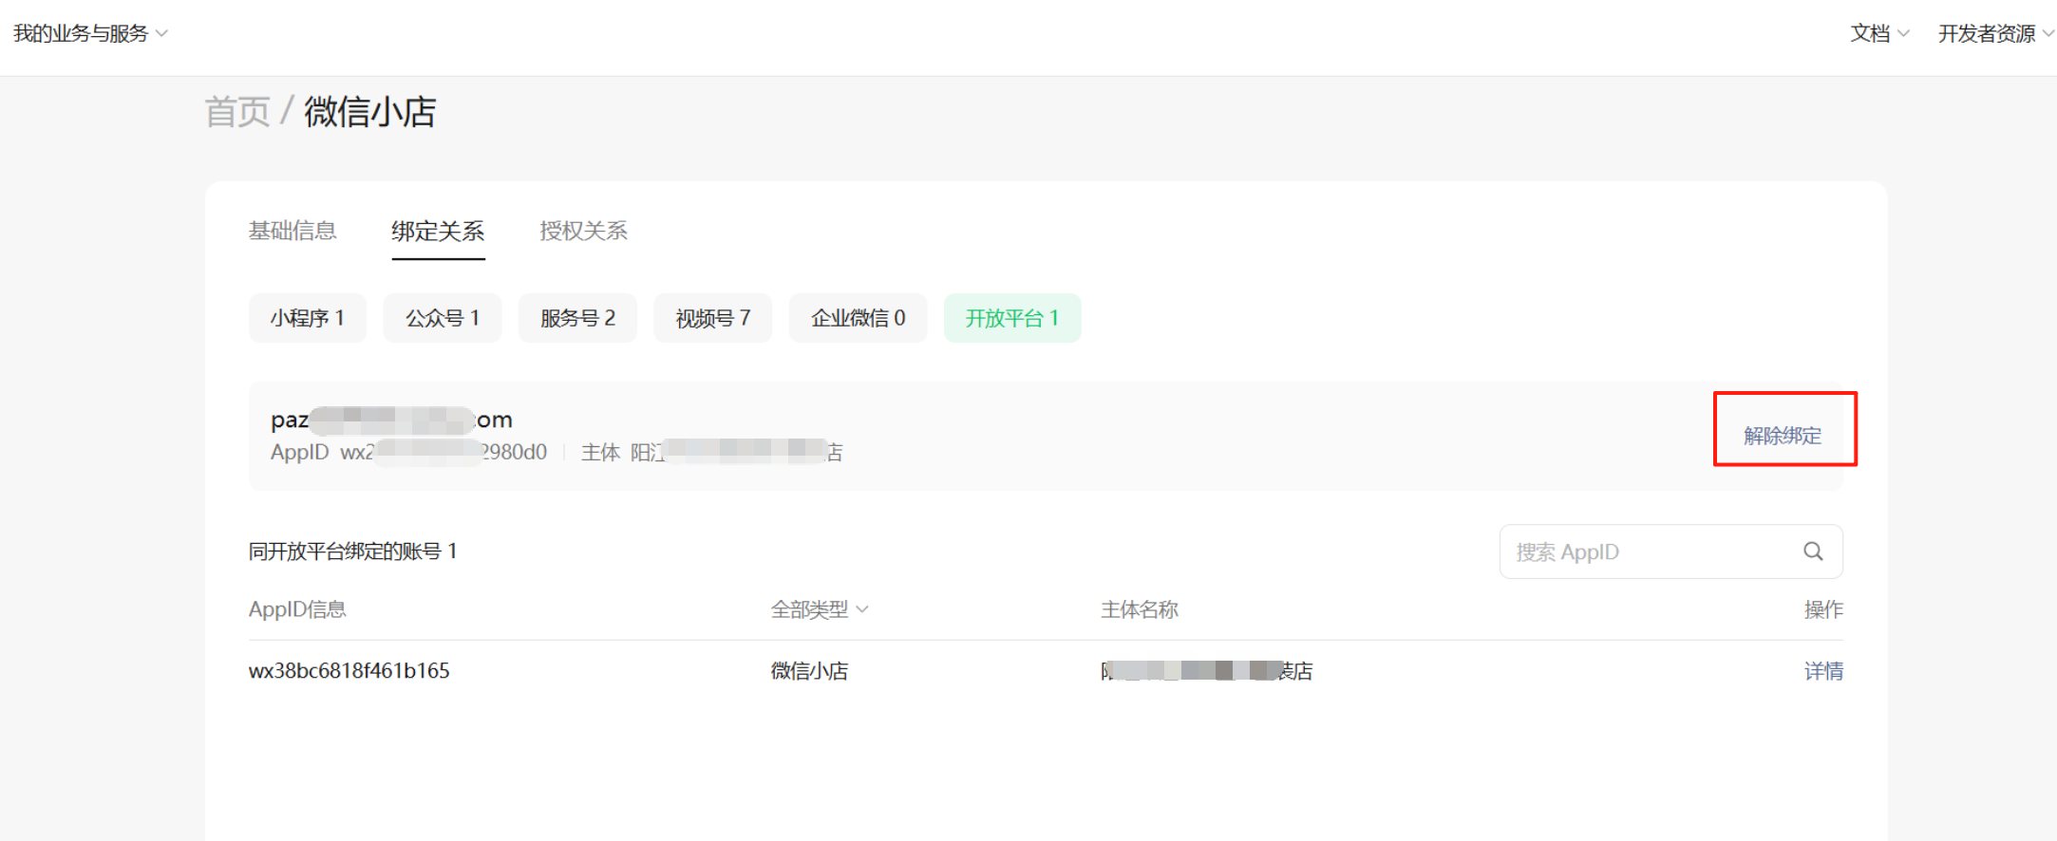Viewport: 2057px width, 841px height.
Task: Show 视频号 7 bound accounts
Action: [712, 318]
